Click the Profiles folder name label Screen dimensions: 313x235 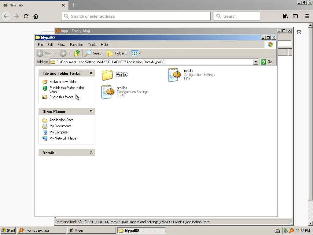(x=122, y=75)
